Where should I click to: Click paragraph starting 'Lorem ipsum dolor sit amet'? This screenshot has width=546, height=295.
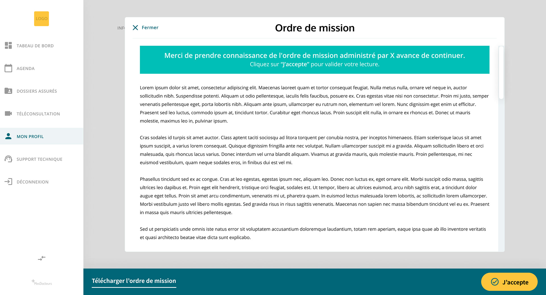pyautogui.click(x=315, y=104)
